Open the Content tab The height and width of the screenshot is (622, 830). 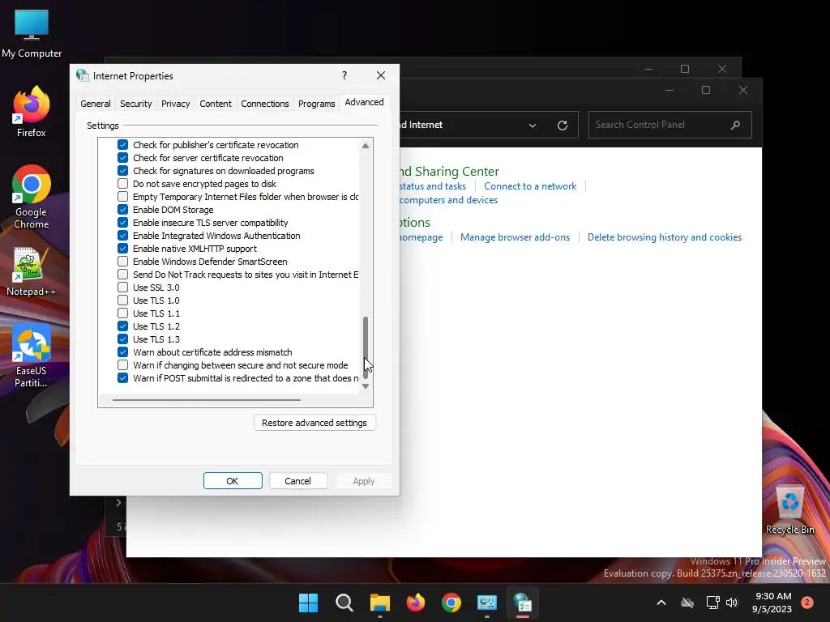[x=216, y=104]
